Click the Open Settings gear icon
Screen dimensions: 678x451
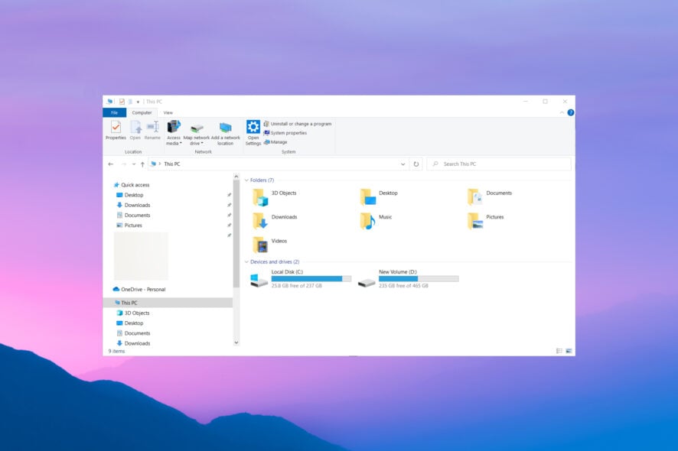(x=253, y=127)
